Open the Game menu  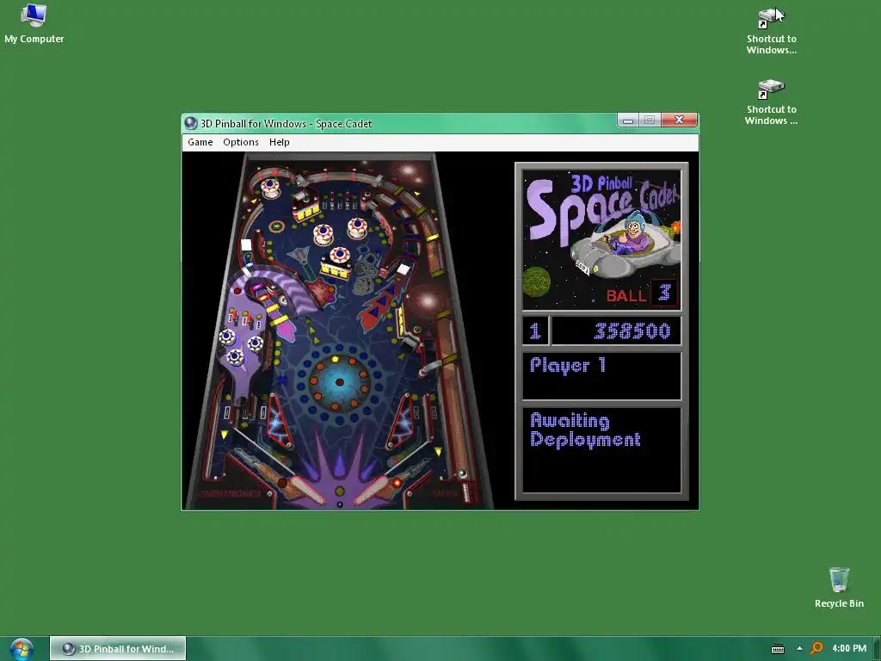pyautogui.click(x=200, y=142)
